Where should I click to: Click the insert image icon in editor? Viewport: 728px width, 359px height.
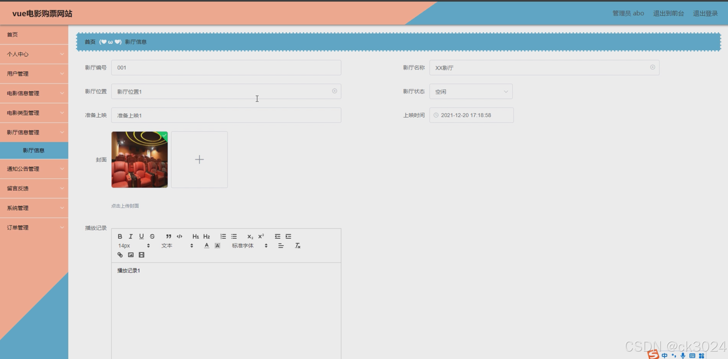click(x=131, y=255)
